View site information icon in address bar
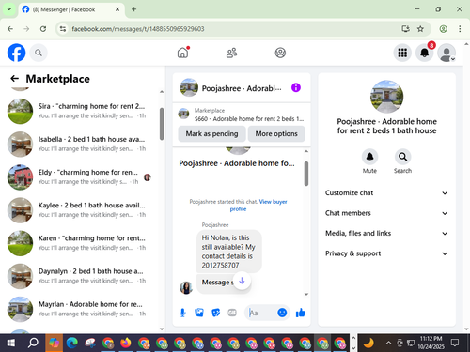 pyautogui.click(x=63, y=29)
